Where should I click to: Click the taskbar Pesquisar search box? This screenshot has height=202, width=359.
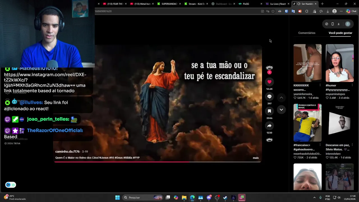(x=143, y=198)
